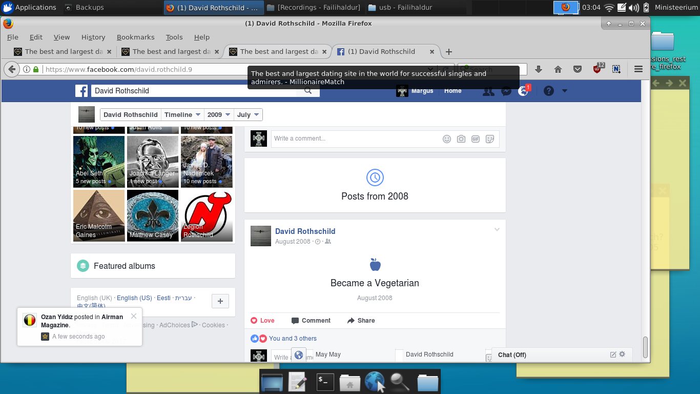The width and height of the screenshot is (700, 394).
Task: Click the Facebook search magnifier button
Action: [308, 91]
